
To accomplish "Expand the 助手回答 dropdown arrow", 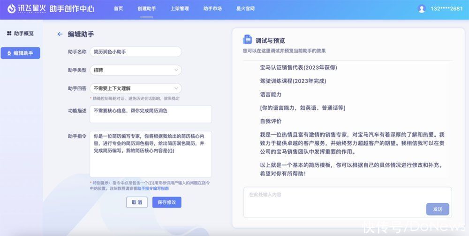I will pos(176,88).
